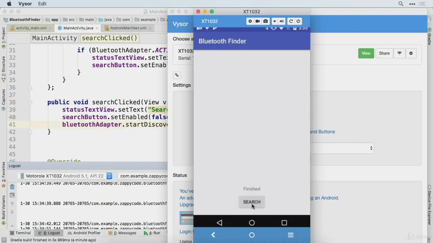This screenshot has width=433, height=243.
Task: Close the AndroidManifest.xml tab
Action: click(x=150, y=28)
